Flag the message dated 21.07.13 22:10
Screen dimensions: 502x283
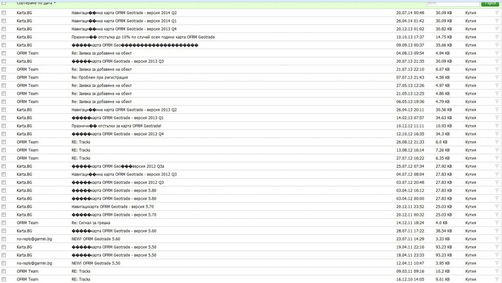tap(497, 69)
